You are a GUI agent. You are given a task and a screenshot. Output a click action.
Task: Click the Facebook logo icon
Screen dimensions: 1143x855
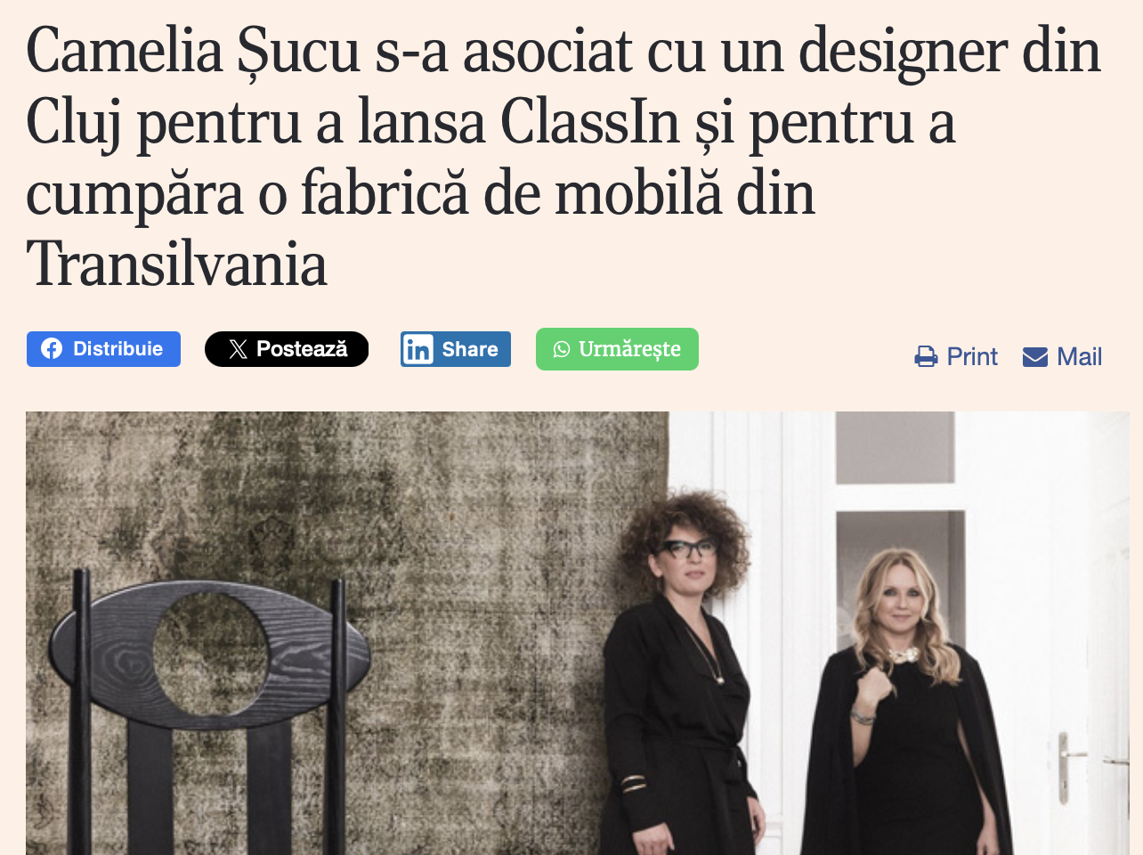[52, 349]
